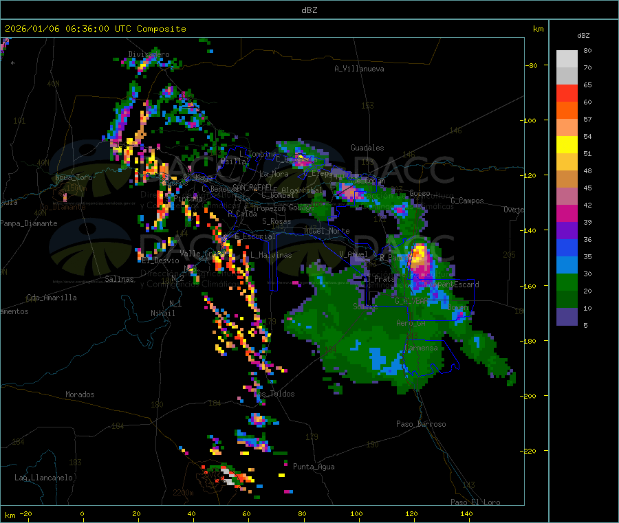Select the magenta 39-42 dBZ legend swatch

[567, 214]
